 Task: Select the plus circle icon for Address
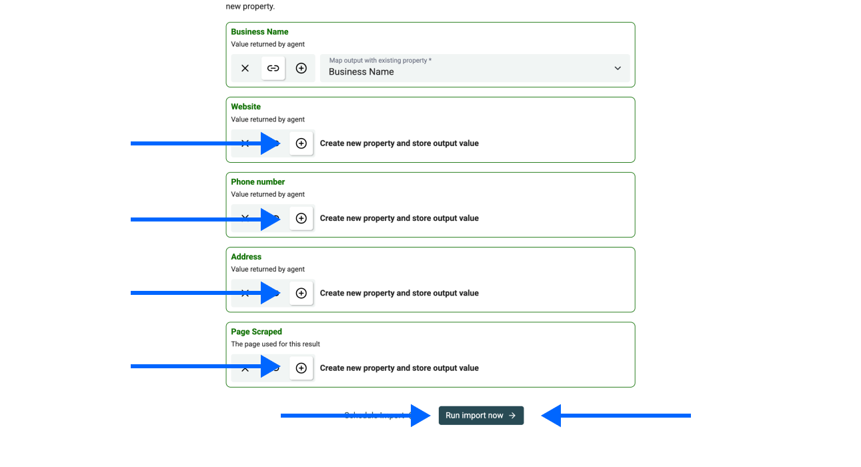[301, 293]
